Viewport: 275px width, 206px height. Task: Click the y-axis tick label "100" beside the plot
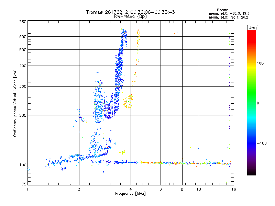pyautogui.click(x=23, y=165)
